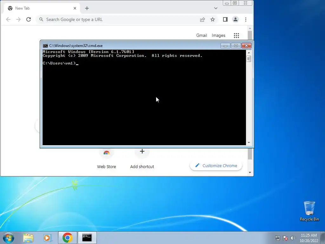
Task: Expand the Chrome tab search chevron
Action: [x=216, y=8]
